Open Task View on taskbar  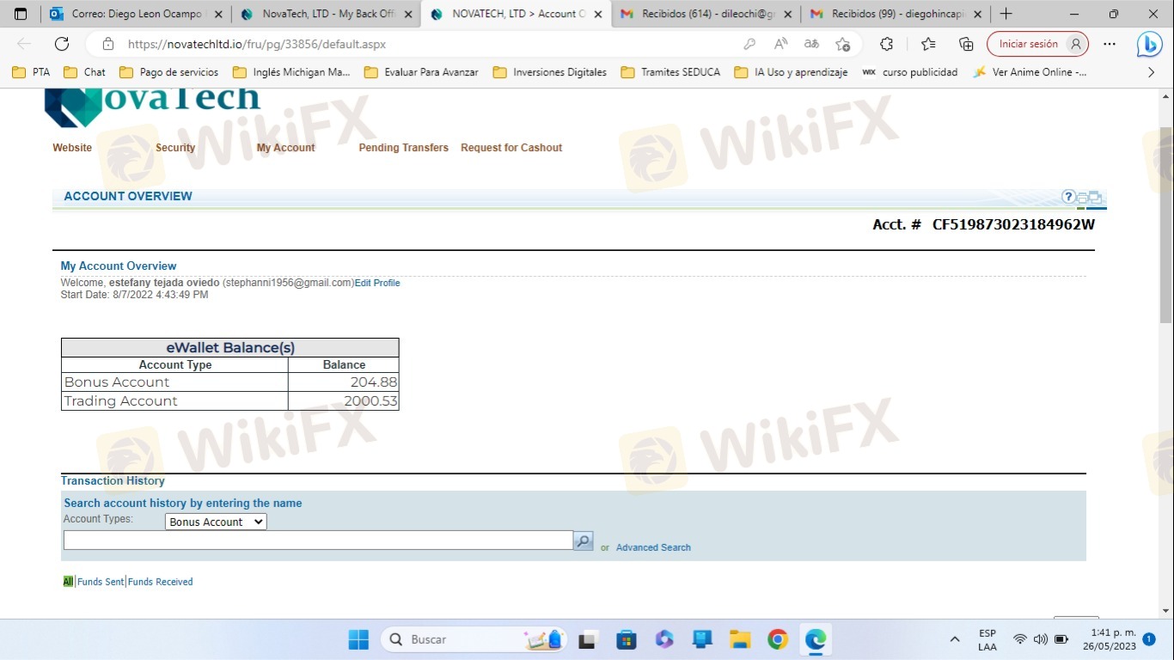pyautogui.click(x=588, y=639)
